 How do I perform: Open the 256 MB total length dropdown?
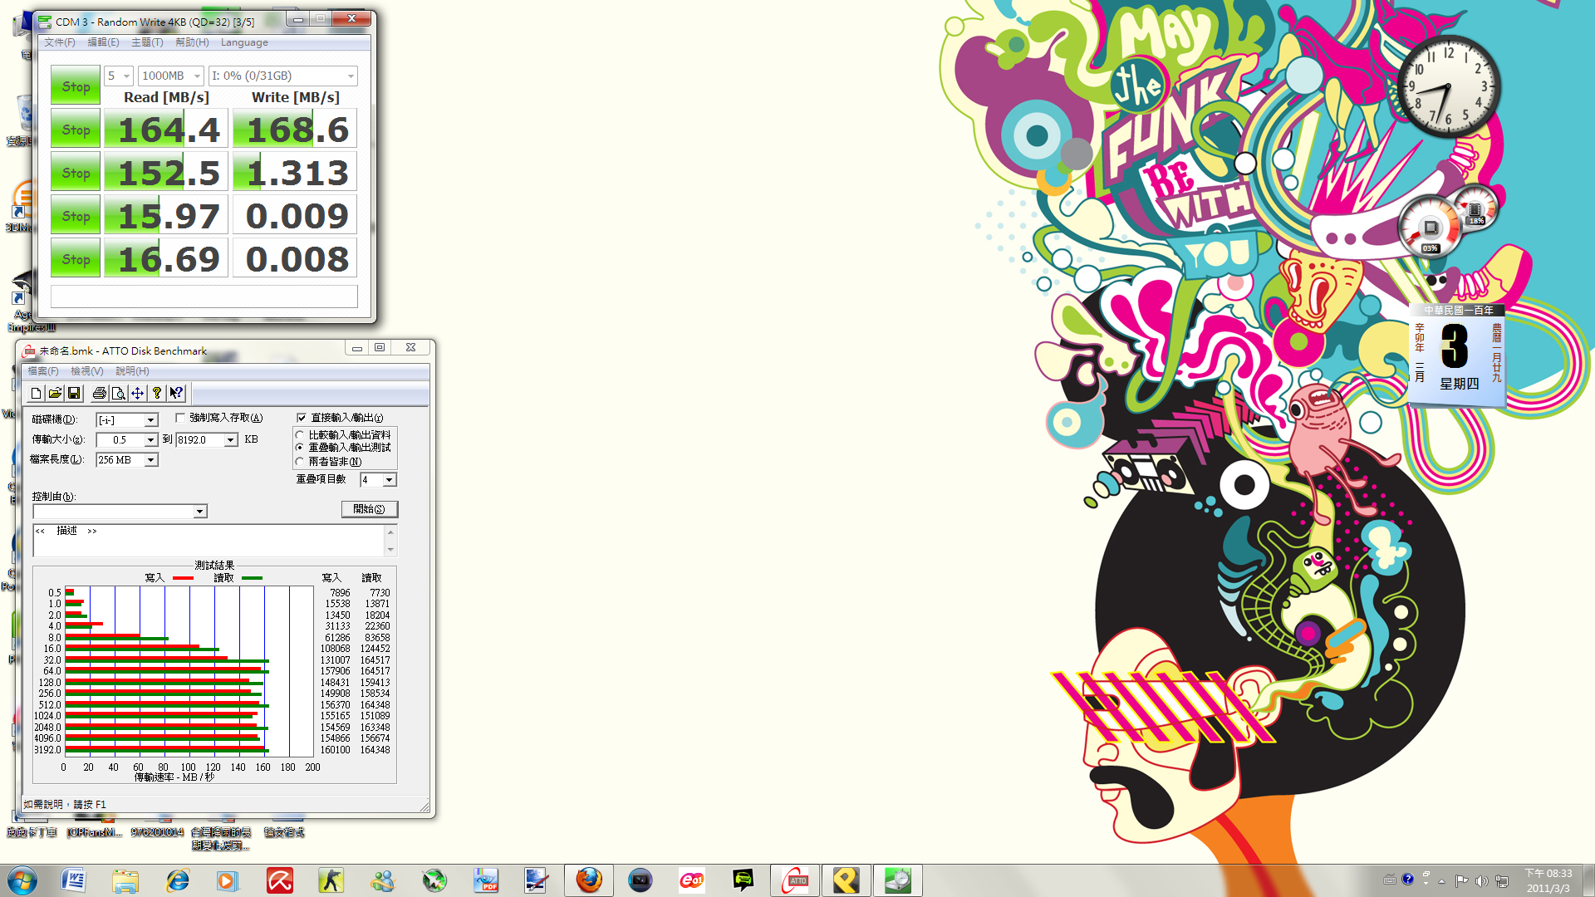click(x=150, y=460)
